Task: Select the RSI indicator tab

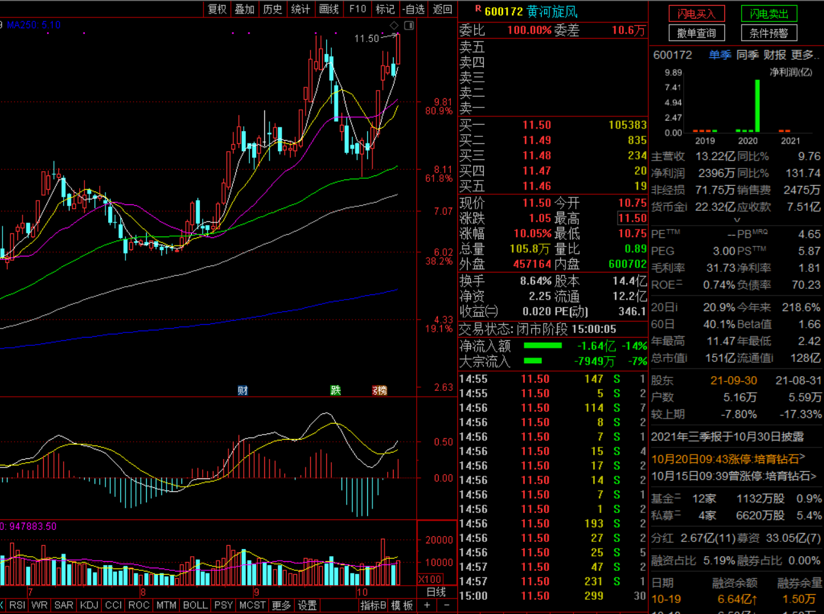Action: [17, 606]
